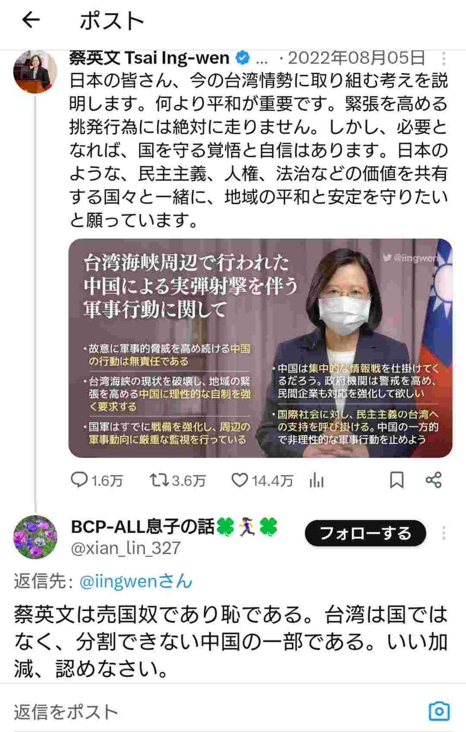466x732 pixels.
Task: Open the reply icon showing 1.6万
Action: [x=97, y=480]
